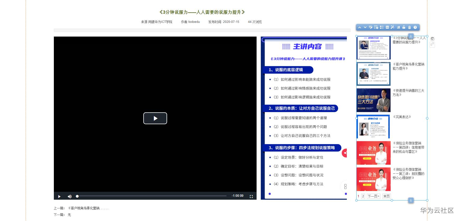Open the list layout icon in module toolbar
This screenshot has width=459, height=221.
tap(382, 27)
